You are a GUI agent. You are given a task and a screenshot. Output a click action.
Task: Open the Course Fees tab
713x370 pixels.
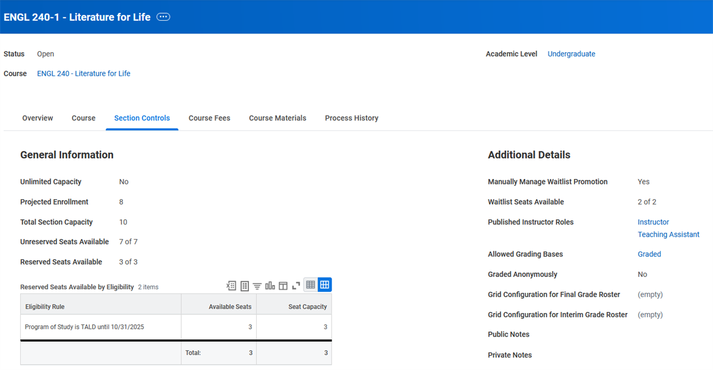tap(209, 118)
